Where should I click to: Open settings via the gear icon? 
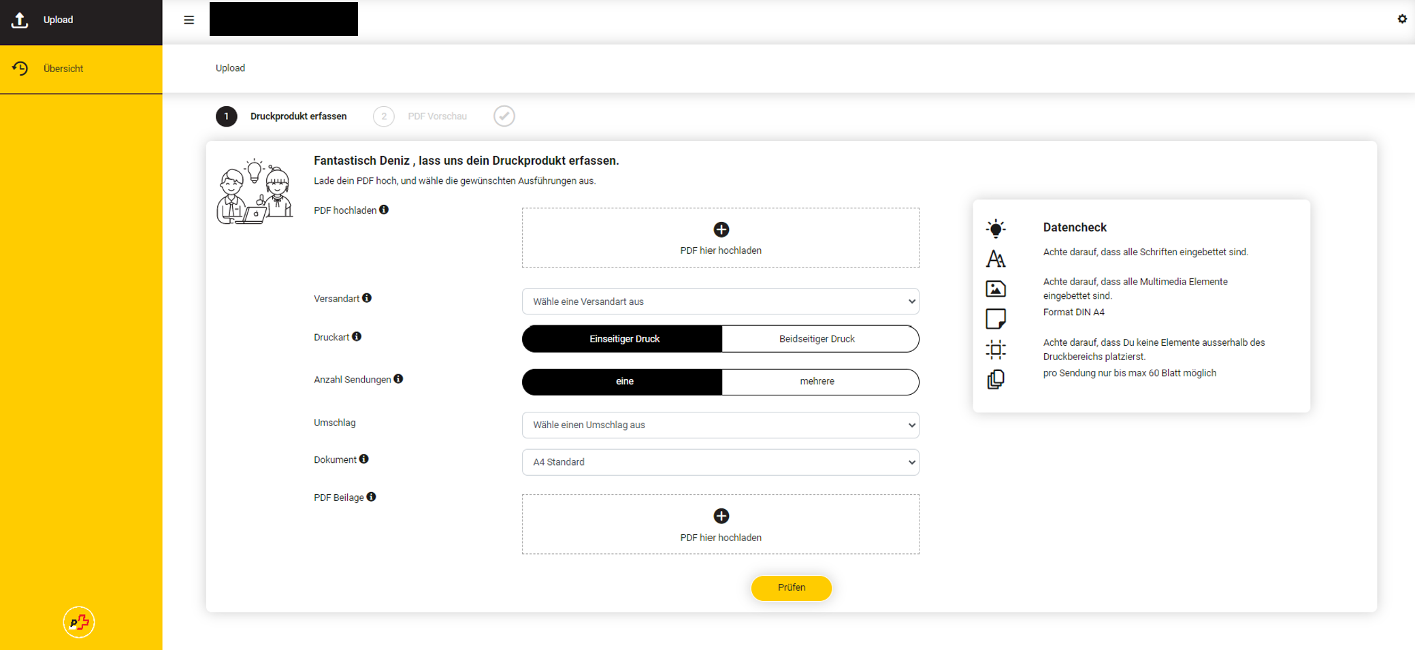point(1401,19)
